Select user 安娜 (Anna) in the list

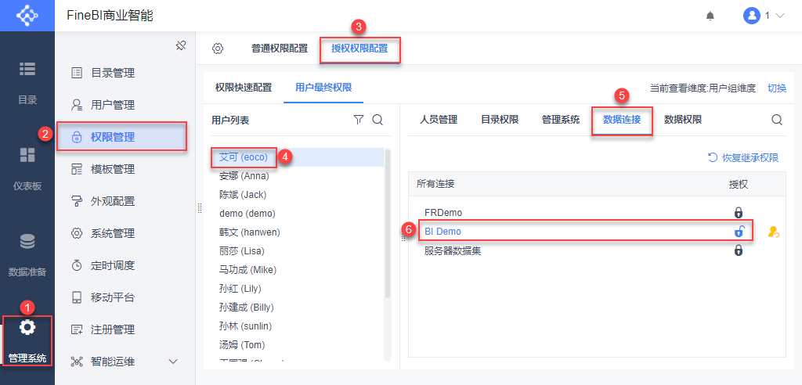pyautogui.click(x=244, y=176)
